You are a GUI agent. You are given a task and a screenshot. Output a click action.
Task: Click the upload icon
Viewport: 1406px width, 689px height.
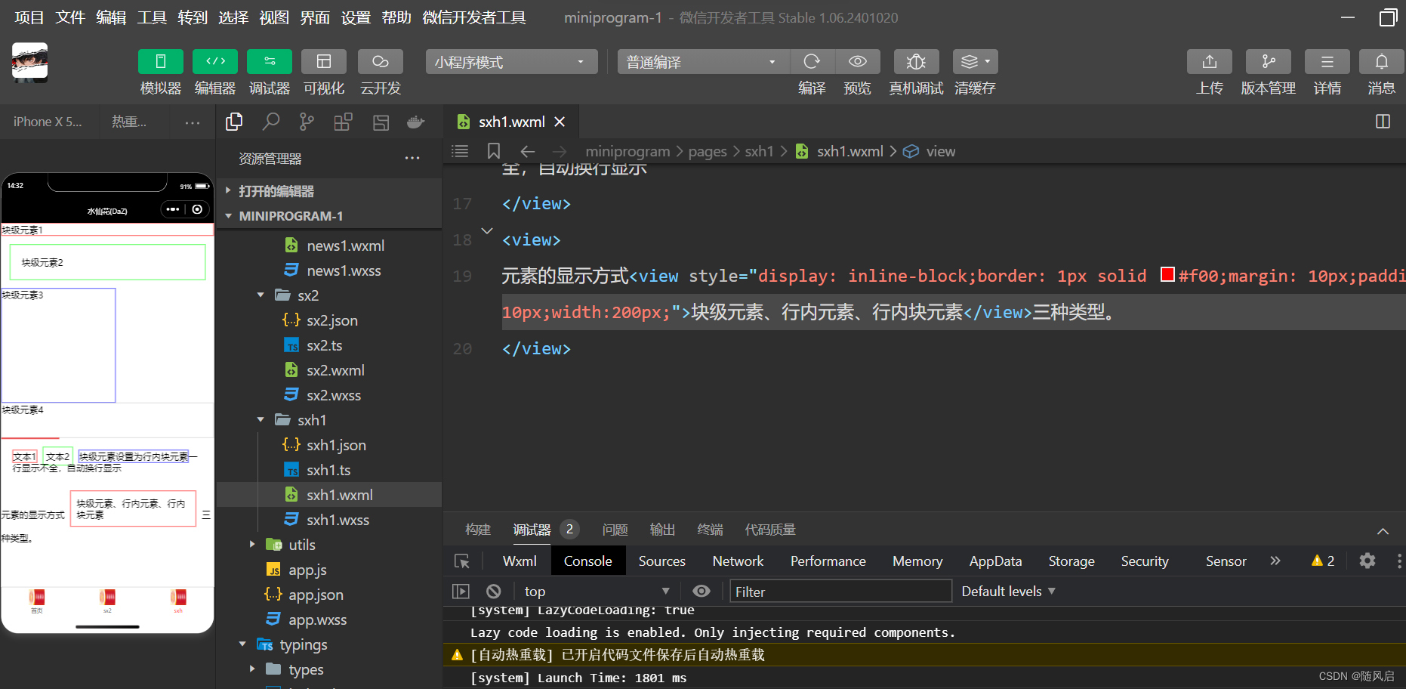pos(1210,62)
